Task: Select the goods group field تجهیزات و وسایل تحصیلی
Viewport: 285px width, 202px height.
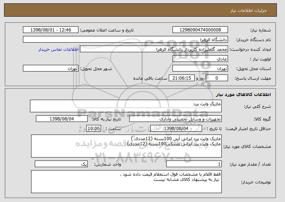Action: 175,119
